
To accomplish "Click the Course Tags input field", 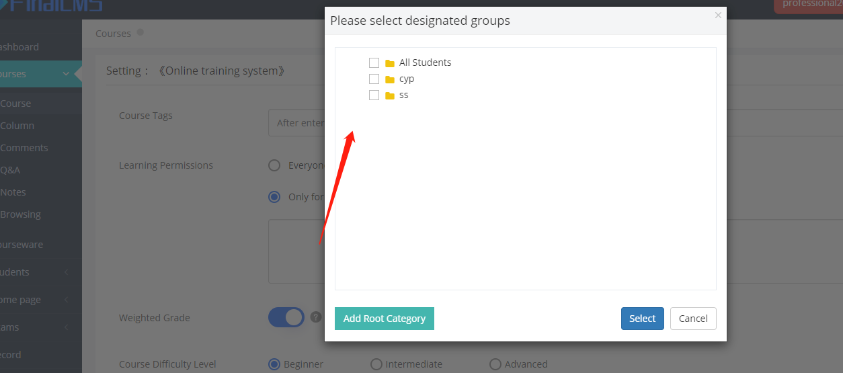I will pos(555,123).
